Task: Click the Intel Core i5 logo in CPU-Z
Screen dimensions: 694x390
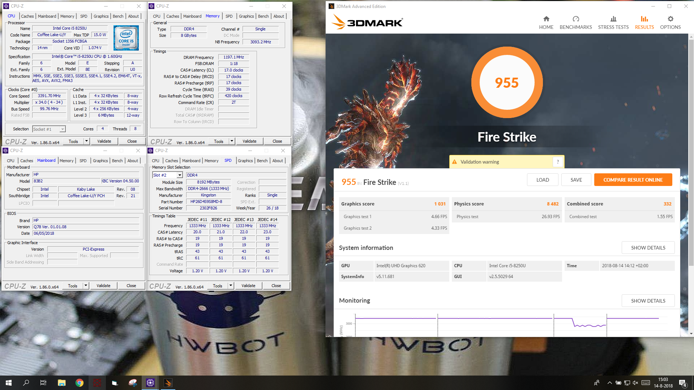Action: (126, 38)
